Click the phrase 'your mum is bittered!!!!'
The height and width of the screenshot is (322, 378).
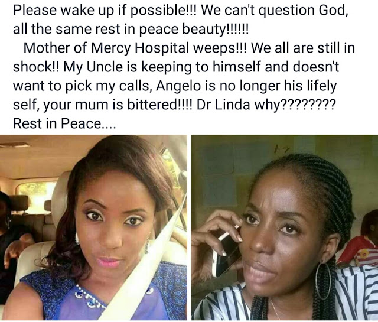click(118, 105)
